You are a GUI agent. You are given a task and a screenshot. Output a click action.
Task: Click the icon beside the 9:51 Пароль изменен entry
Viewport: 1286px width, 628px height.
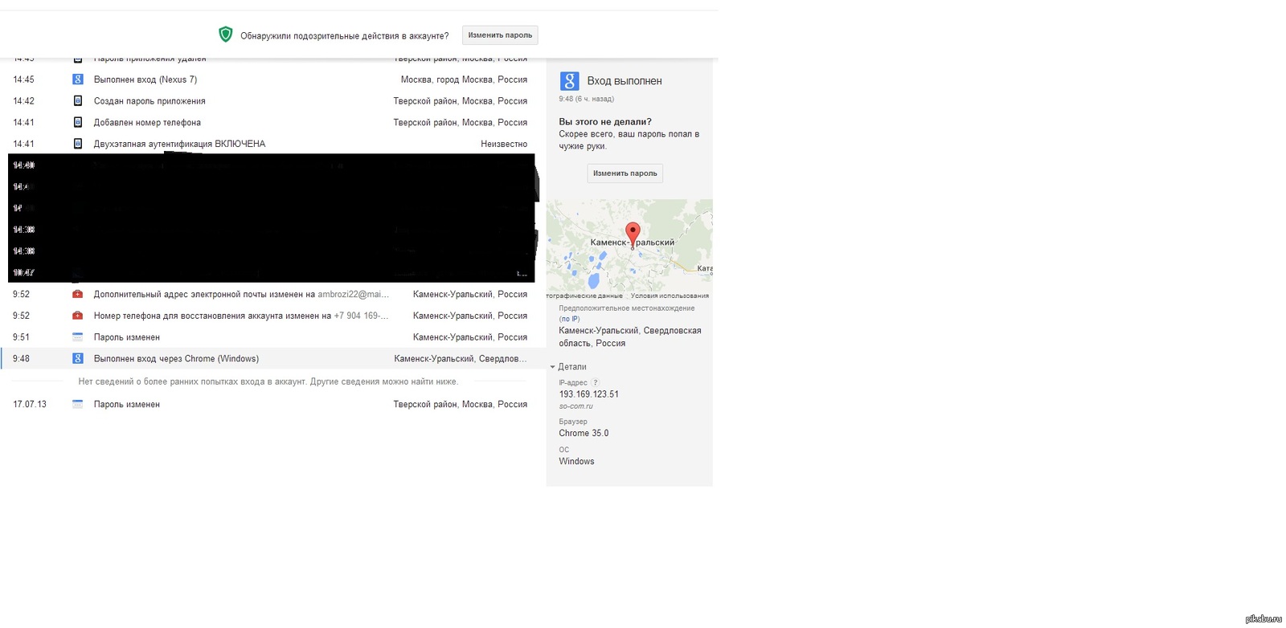(x=78, y=337)
